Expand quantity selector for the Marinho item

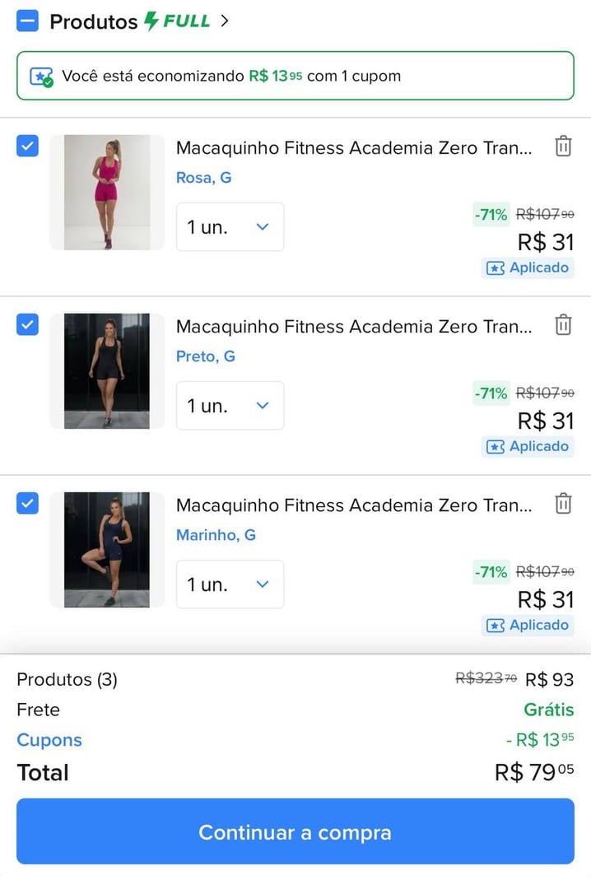click(x=230, y=584)
